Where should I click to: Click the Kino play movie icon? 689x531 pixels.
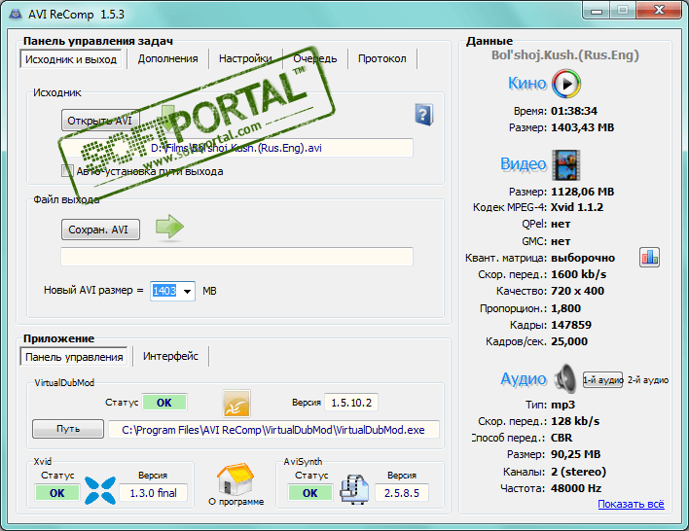566,84
